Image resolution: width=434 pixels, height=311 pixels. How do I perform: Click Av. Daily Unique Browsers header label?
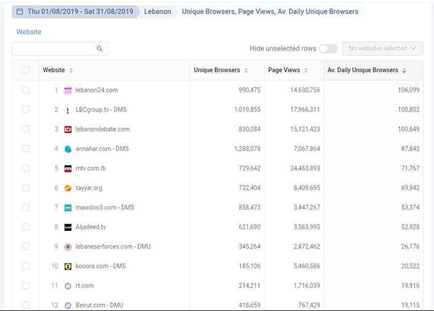point(363,70)
